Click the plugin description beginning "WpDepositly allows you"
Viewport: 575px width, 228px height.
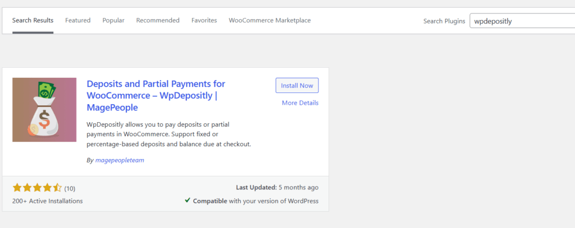click(x=168, y=134)
